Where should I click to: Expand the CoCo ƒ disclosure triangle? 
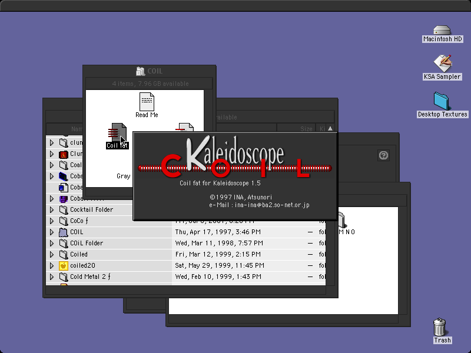pyautogui.click(x=52, y=221)
